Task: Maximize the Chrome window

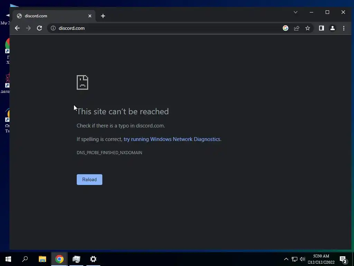Action: pos(327,12)
